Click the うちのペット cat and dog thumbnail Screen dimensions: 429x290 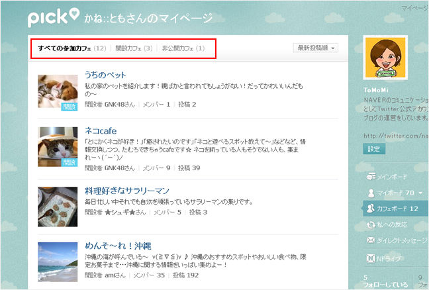point(58,93)
